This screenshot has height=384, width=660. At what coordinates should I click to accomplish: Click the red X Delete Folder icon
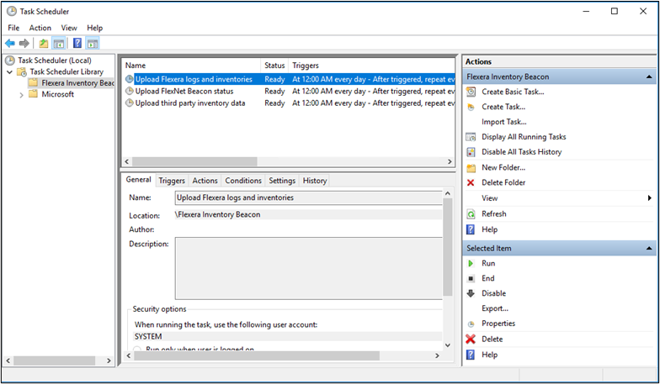point(471,182)
